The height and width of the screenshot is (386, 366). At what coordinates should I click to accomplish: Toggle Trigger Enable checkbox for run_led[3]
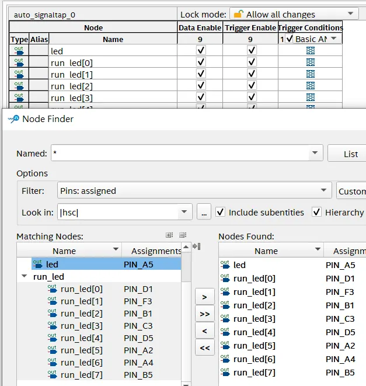click(252, 97)
